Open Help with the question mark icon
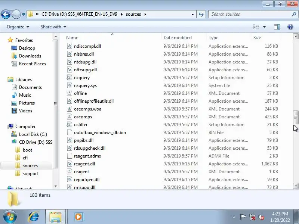 [x=290, y=27]
